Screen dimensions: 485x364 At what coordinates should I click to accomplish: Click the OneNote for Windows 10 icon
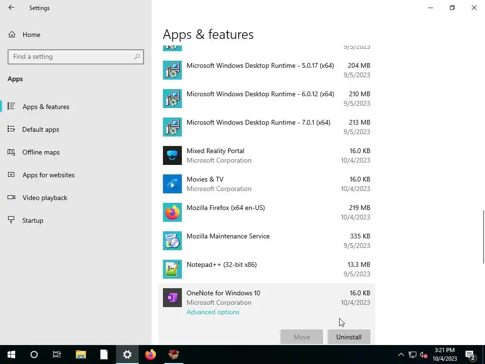point(172,298)
